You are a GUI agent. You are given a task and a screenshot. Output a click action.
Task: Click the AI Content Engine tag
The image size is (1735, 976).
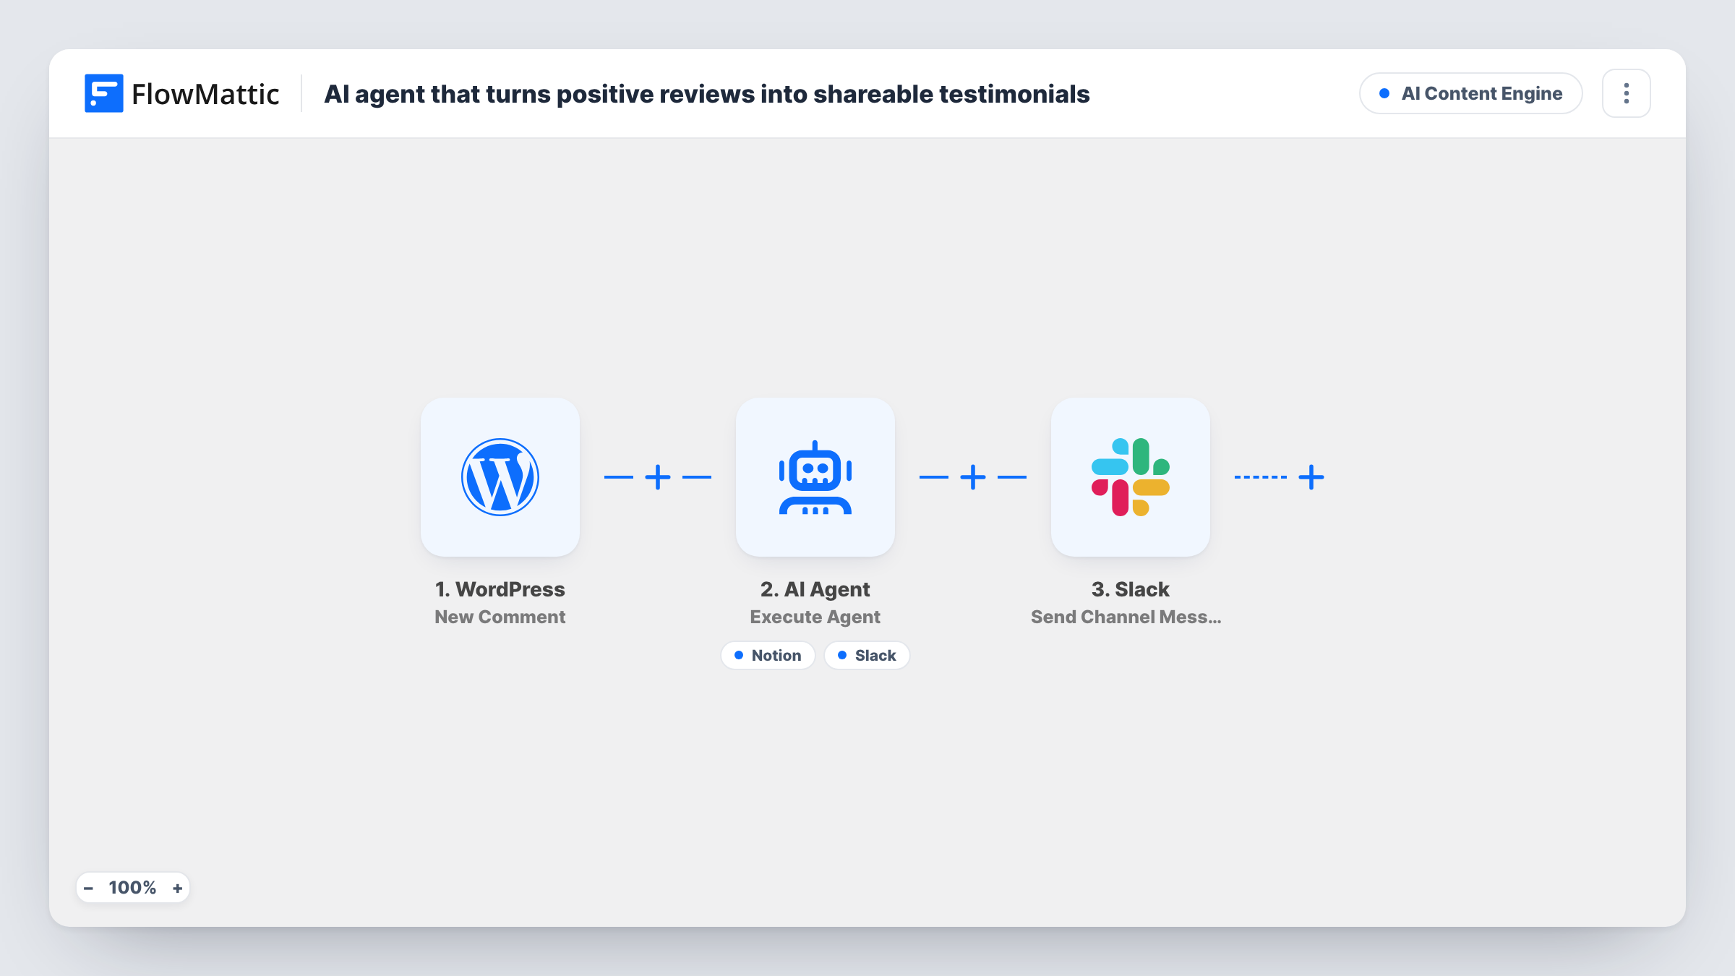[1471, 93]
